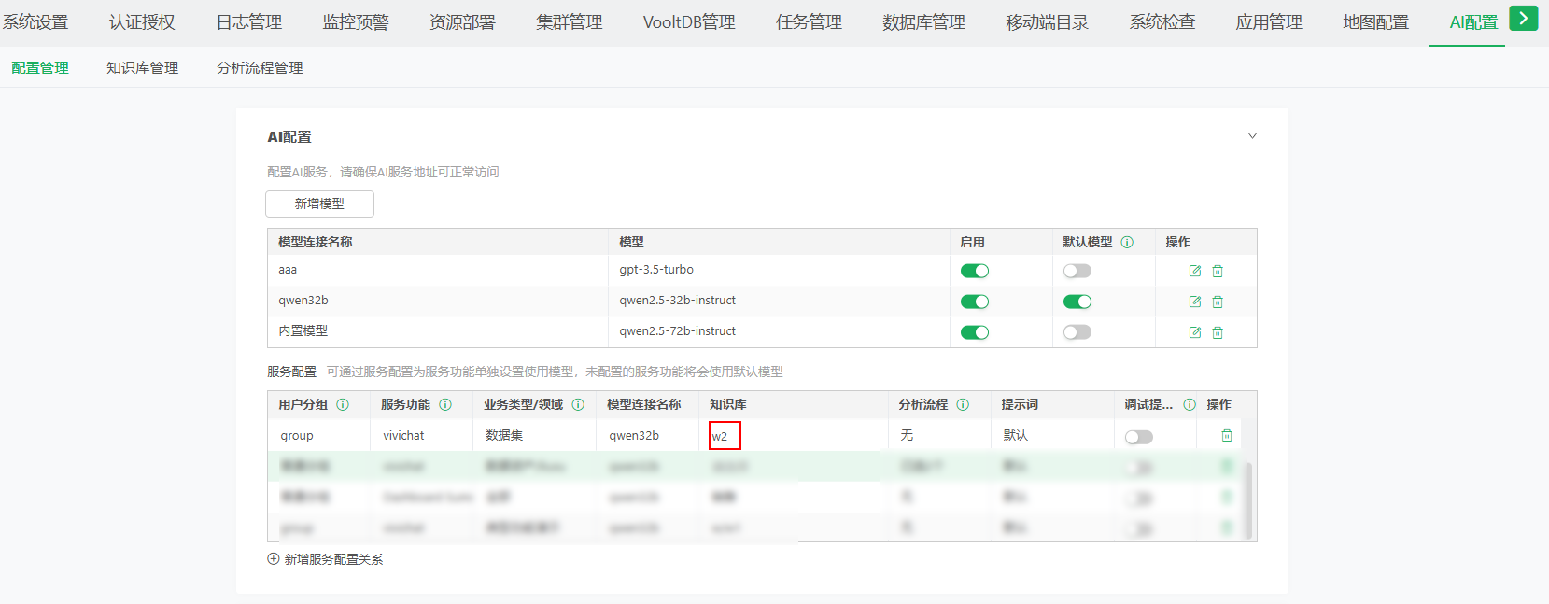
Task: Disable the aaa model enable switch
Action: (974, 271)
